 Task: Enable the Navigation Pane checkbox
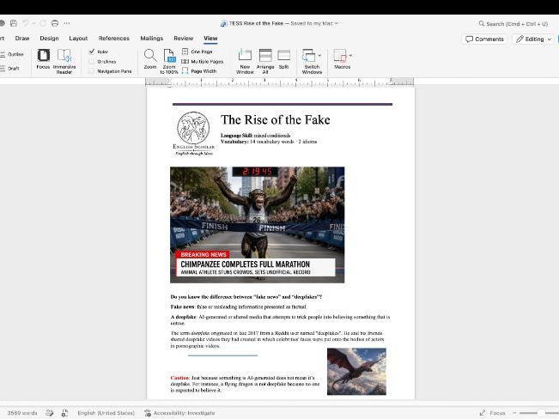[92, 71]
